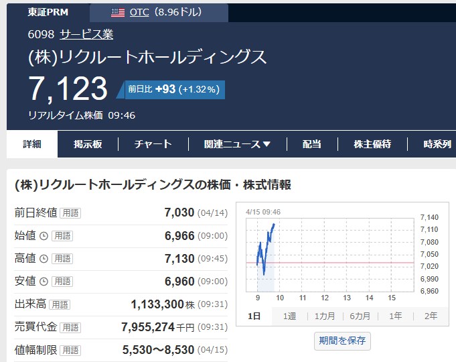
Task: Select the 1日 chart period
Action: pos(254,316)
